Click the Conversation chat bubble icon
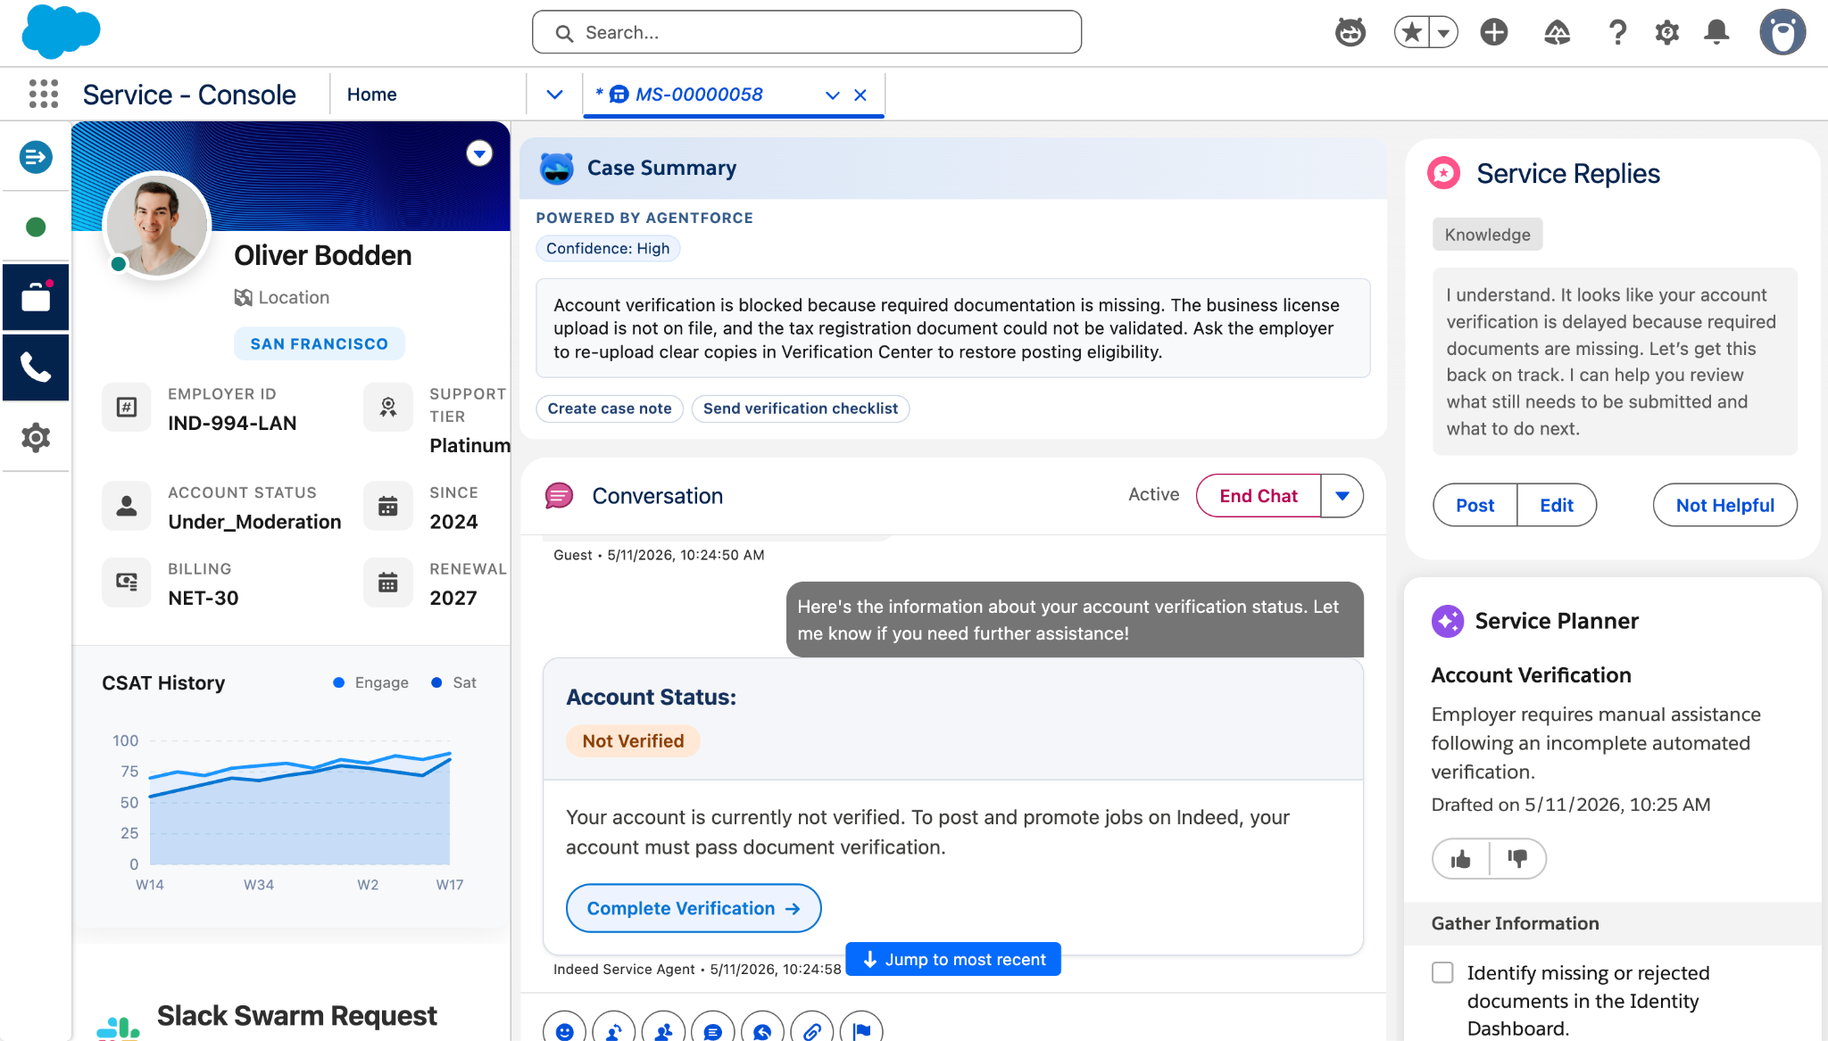 click(560, 496)
